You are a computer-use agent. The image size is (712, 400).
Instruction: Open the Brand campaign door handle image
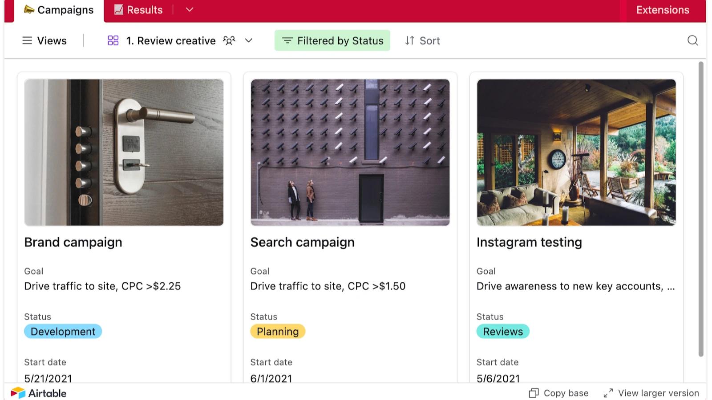click(124, 152)
